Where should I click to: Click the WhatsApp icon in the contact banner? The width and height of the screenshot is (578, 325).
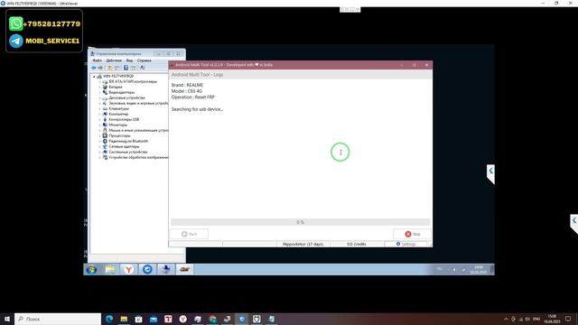coord(16,23)
